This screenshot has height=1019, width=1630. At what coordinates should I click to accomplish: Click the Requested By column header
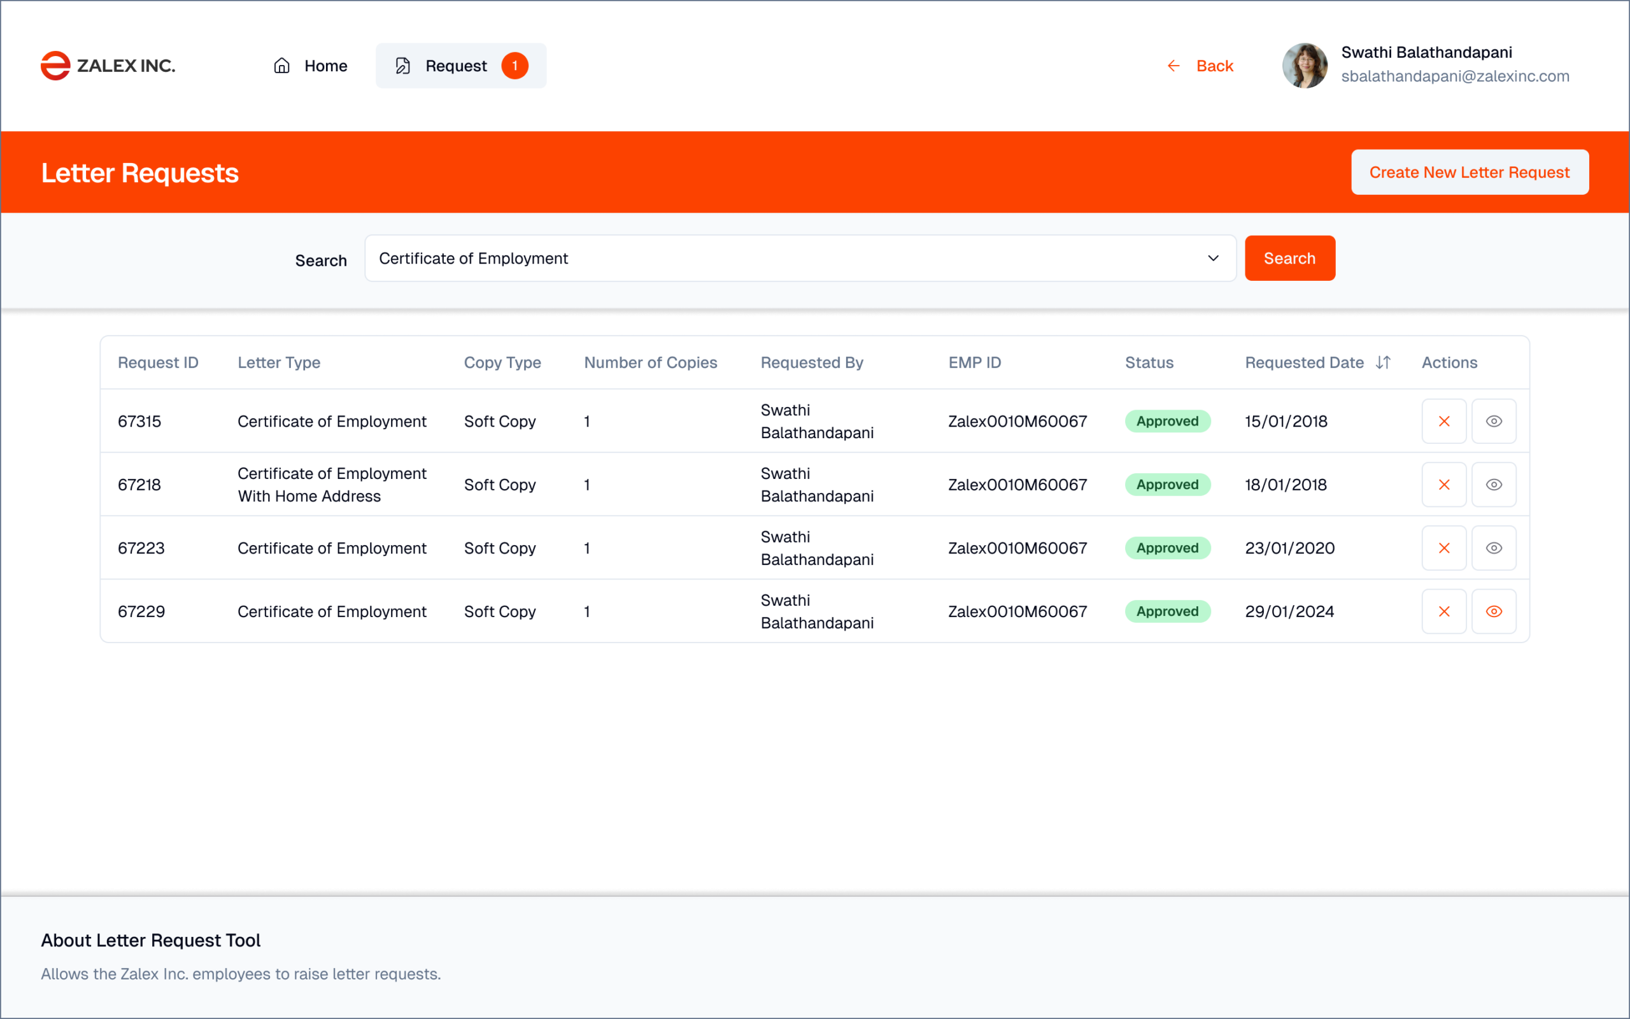812,362
